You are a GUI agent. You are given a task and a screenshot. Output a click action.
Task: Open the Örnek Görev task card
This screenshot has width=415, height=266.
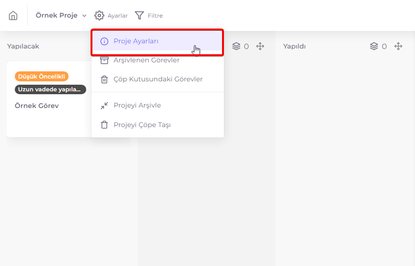pyautogui.click(x=49, y=99)
